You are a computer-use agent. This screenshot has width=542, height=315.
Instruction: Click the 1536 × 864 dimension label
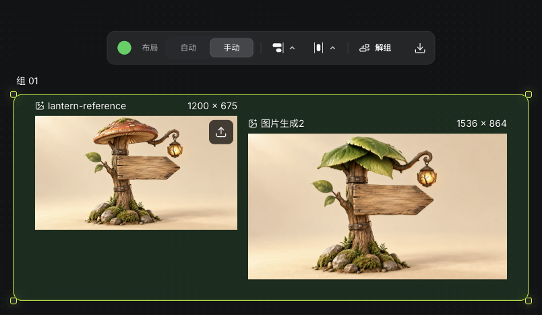481,123
